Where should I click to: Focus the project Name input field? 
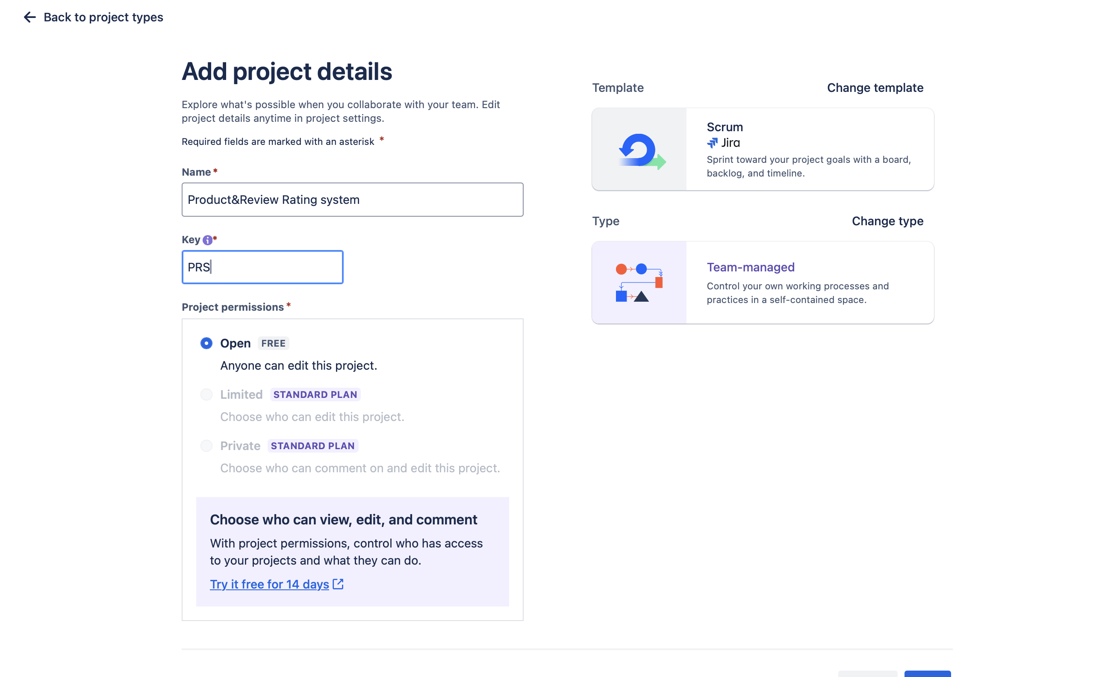tap(352, 200)
